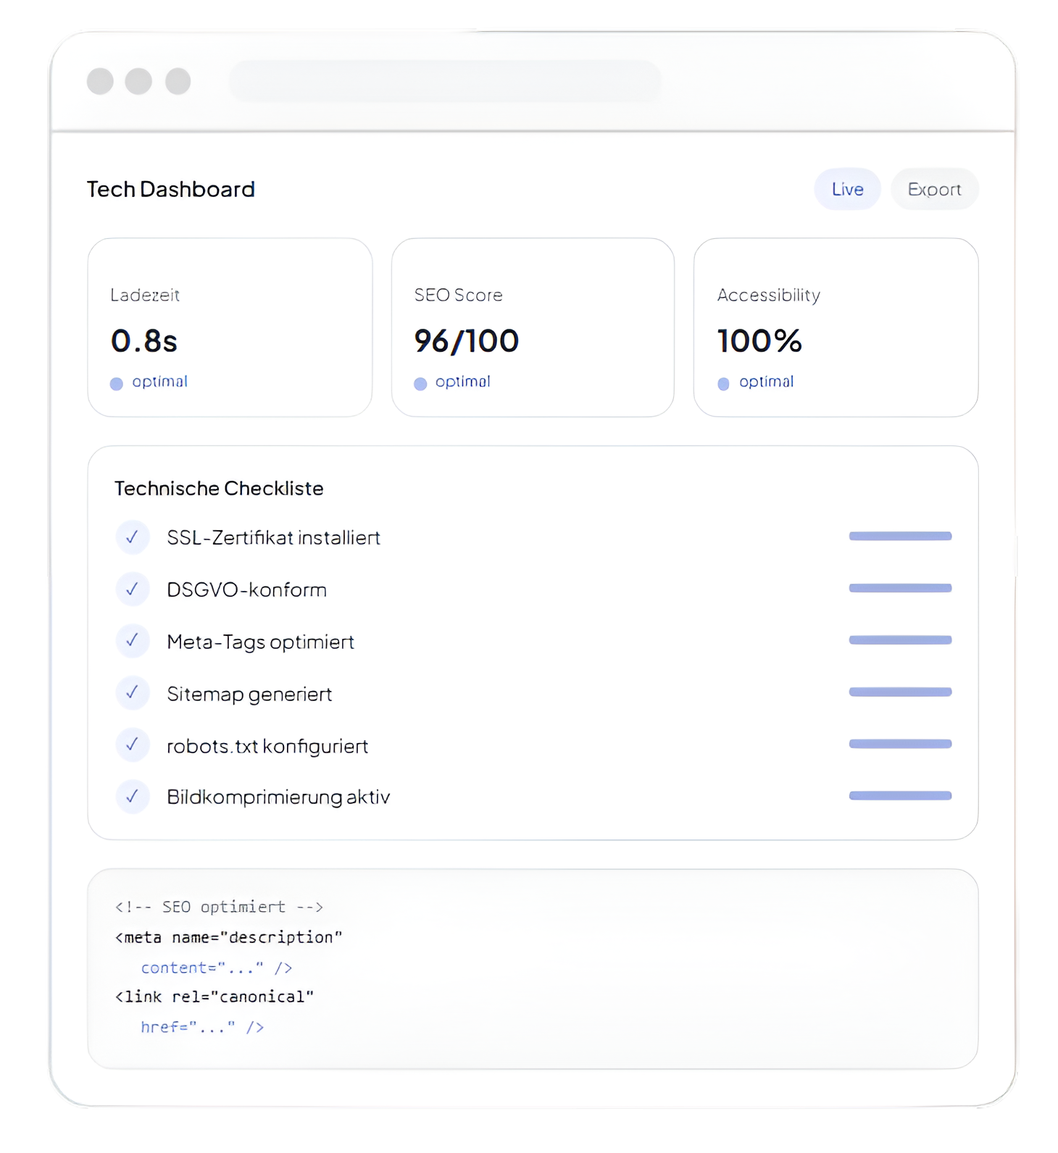
Task: Toggle the SSL-Zertifikat installiert checkmark
Action: tap(133, 537)
